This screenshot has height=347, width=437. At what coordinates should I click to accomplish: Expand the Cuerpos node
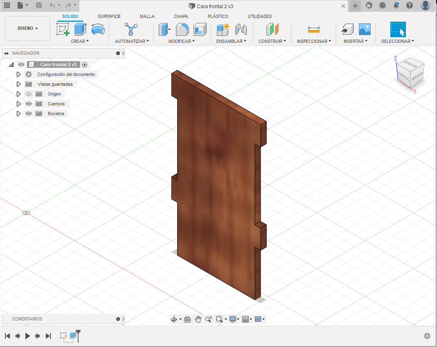point(18,104)
